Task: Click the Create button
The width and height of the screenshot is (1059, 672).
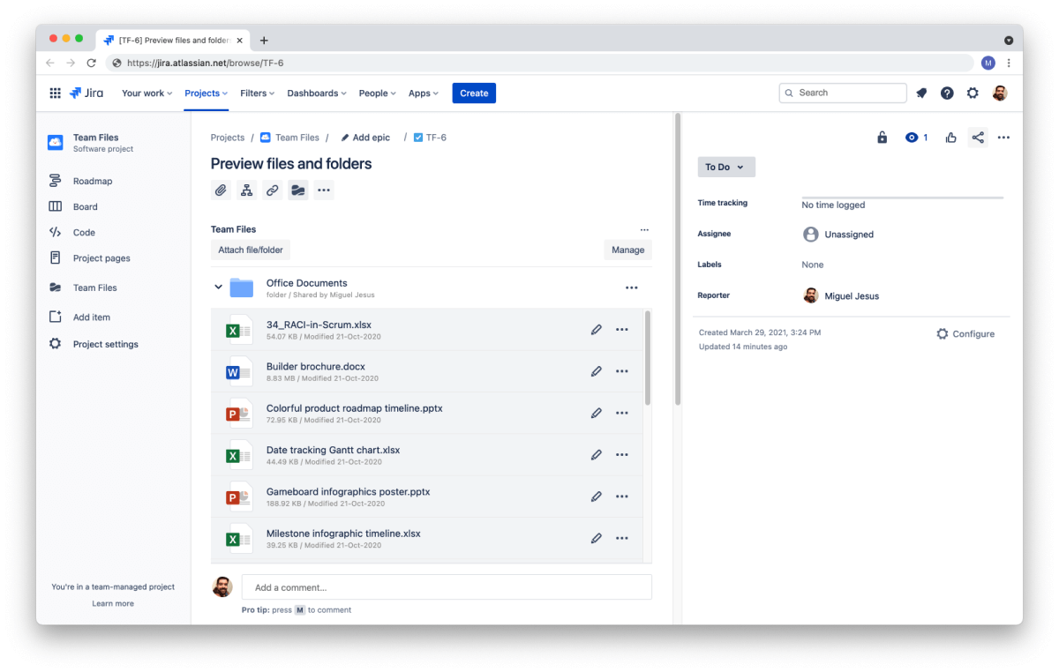Action: click(x=474, y=93)
